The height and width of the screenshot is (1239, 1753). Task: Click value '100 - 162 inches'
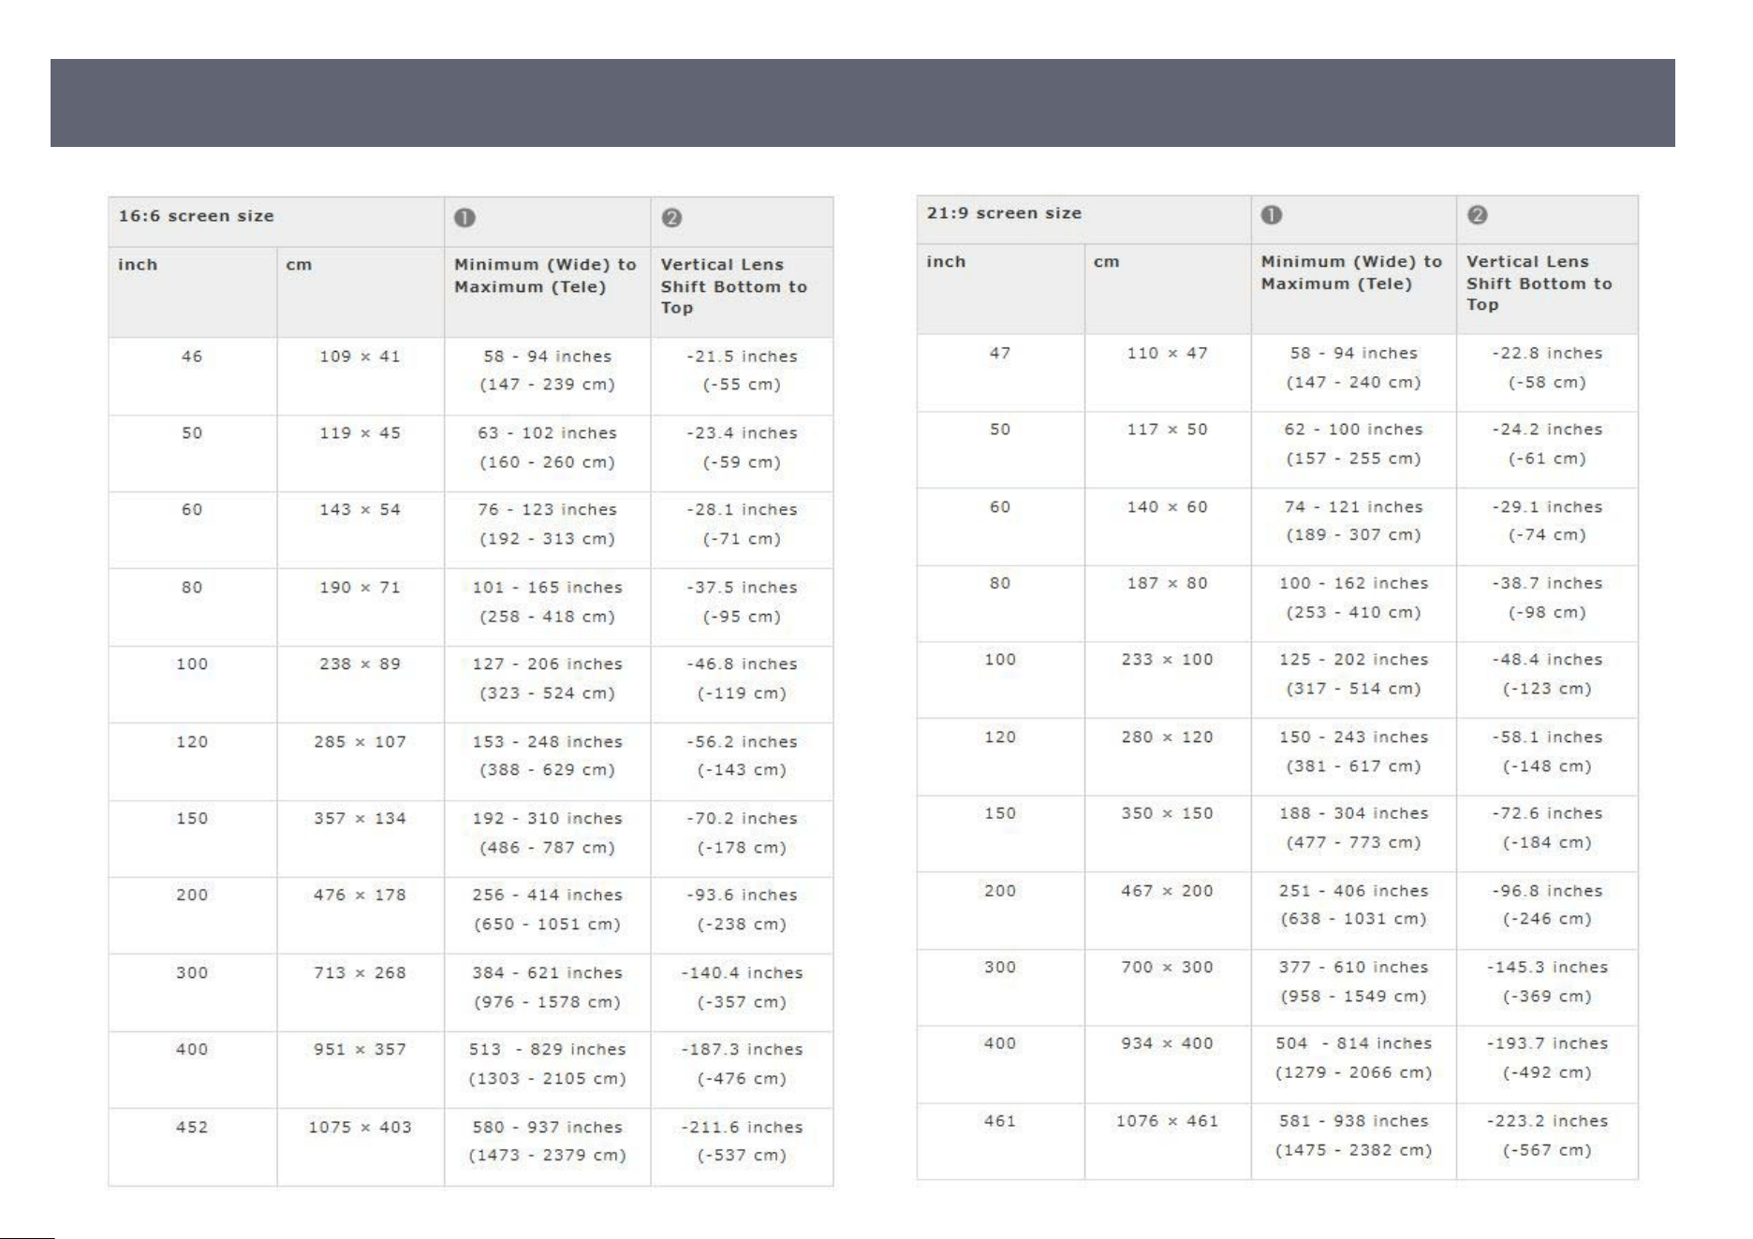point(1353,583)
